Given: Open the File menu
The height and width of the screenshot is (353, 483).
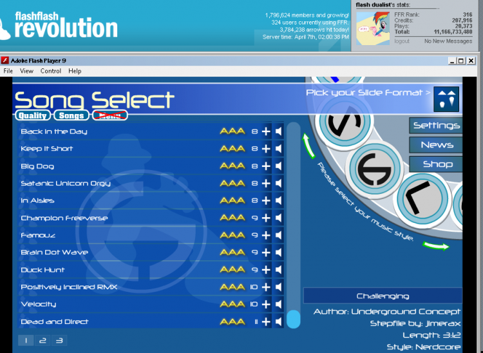Looking at the screenshot, I should [x=8, y=71].
